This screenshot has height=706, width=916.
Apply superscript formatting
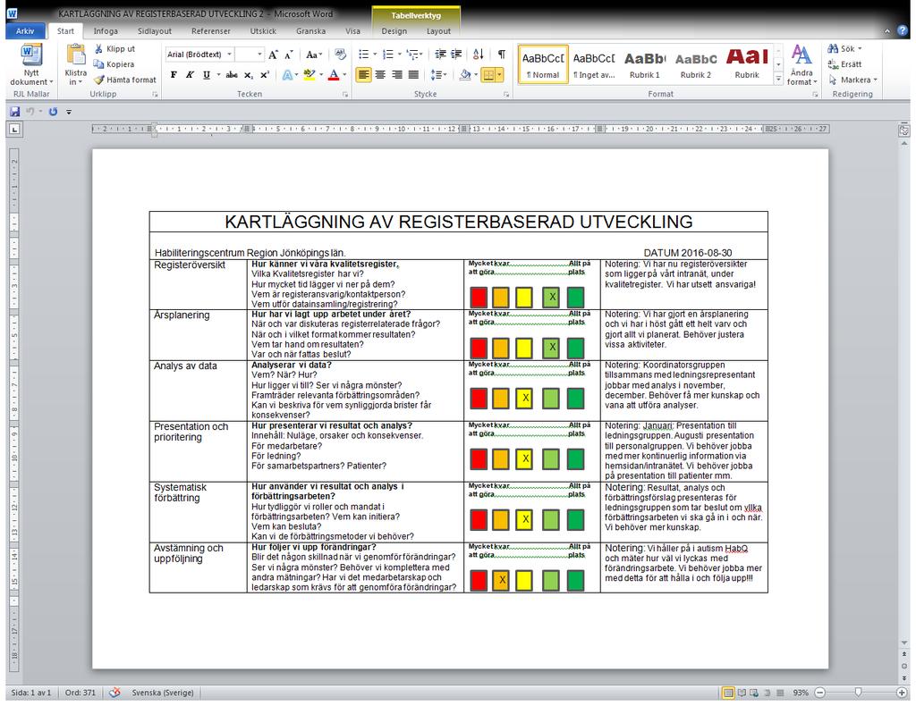[x=265, y=75]
